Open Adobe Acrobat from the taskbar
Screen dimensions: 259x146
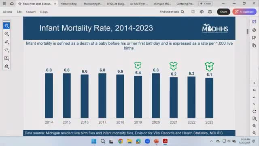(x=165, y=141)
